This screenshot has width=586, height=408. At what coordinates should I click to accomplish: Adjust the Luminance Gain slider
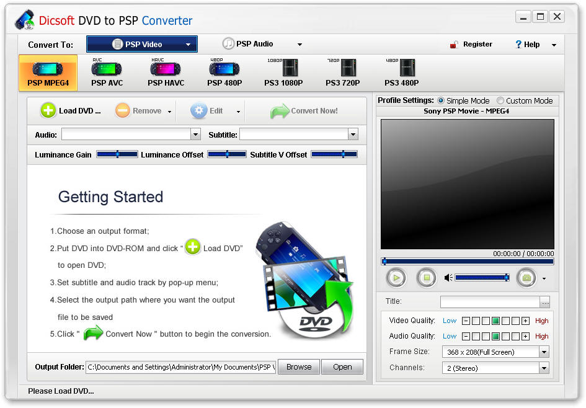tap(117, 154)
